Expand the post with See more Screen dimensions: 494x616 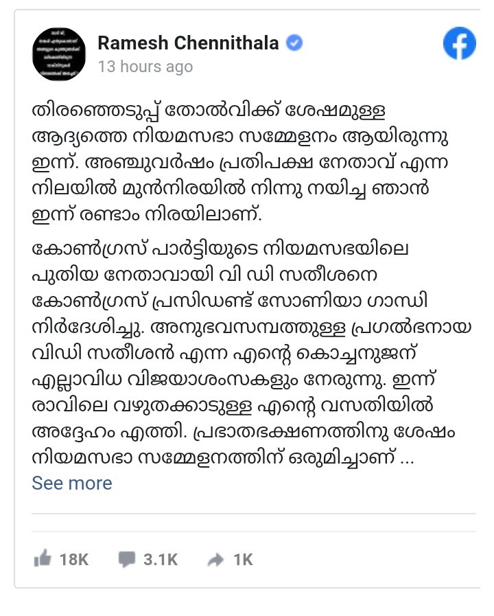tap(71, 483)
